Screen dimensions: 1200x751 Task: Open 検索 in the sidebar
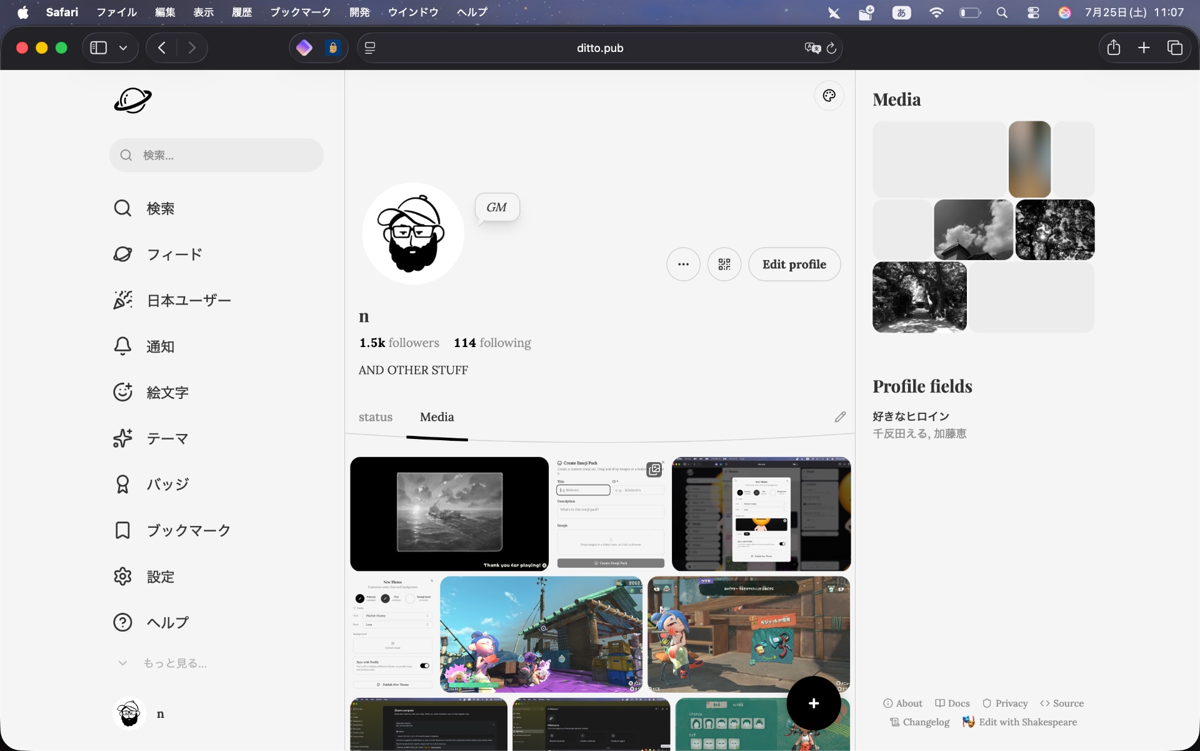pos(144,208)
